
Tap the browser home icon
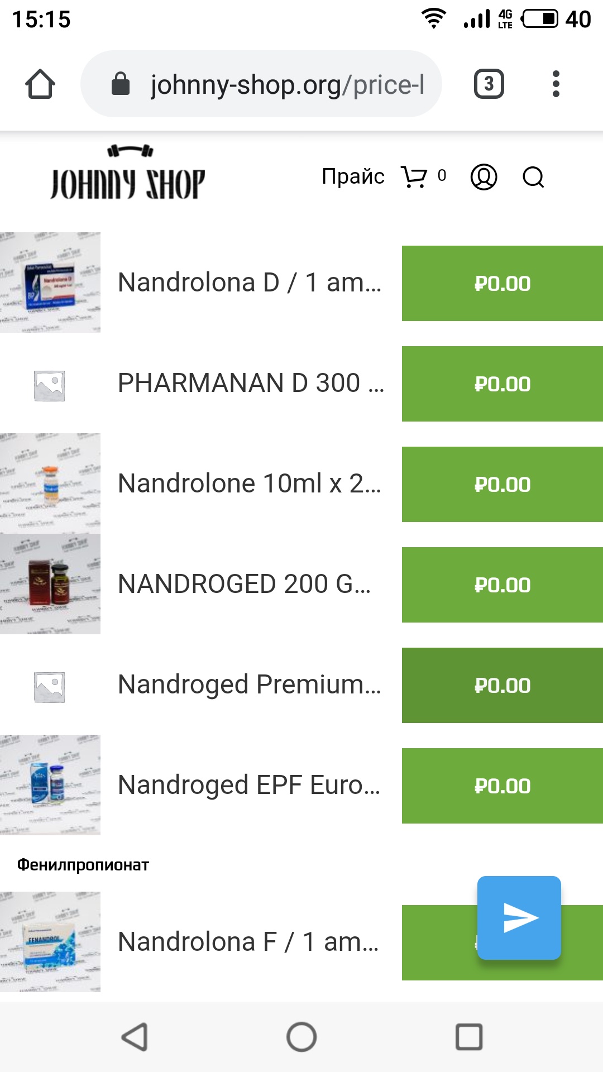(40, 84)
